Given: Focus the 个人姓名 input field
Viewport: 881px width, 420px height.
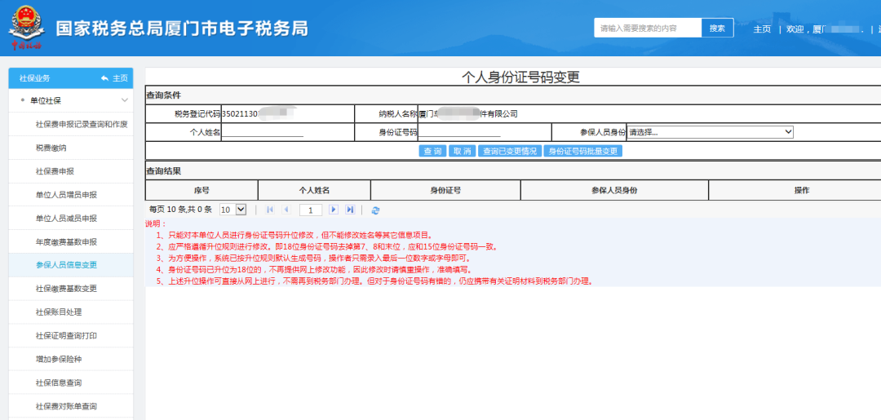Looking at the screenshot, I should [x=263, y=132].
